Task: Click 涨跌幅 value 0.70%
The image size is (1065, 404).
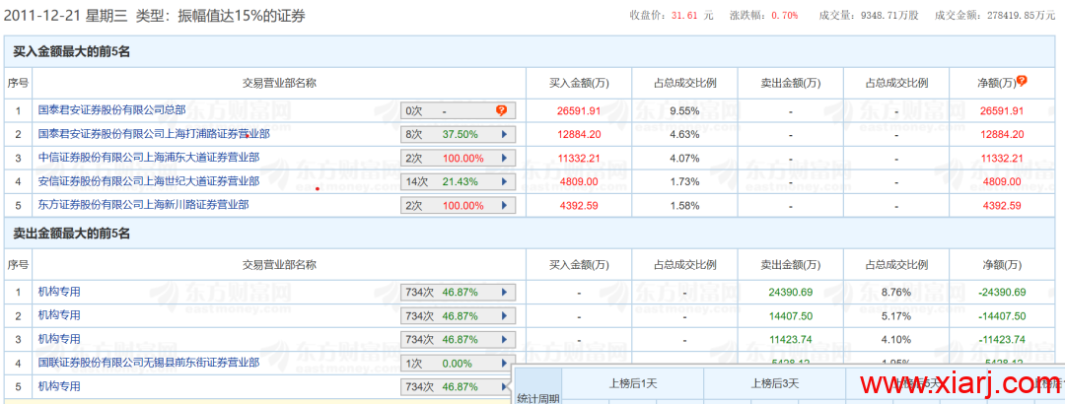Action: pos(785,15)
